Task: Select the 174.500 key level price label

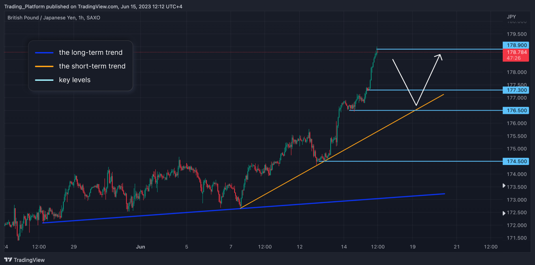Action: [515, 161]
